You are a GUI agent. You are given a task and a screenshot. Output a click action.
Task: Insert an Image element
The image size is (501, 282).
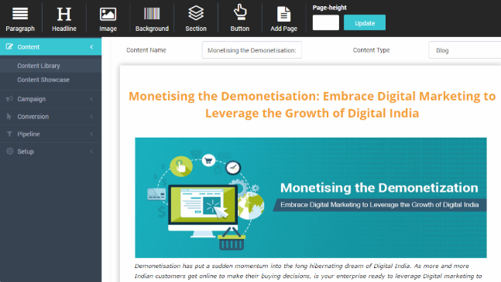108,19
